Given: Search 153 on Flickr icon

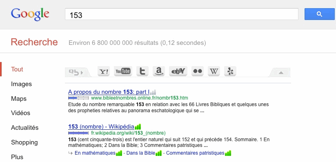Looking at the screenshot, I should tap(198, 71).
